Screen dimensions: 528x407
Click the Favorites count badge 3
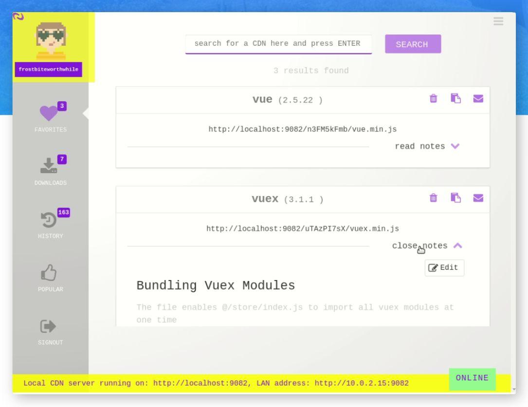pos(62,106)
